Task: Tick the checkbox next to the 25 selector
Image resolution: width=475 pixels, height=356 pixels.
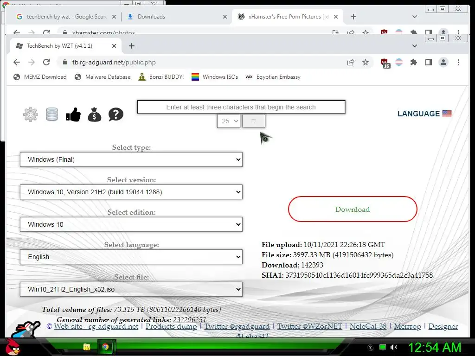Action: (254, 121)
